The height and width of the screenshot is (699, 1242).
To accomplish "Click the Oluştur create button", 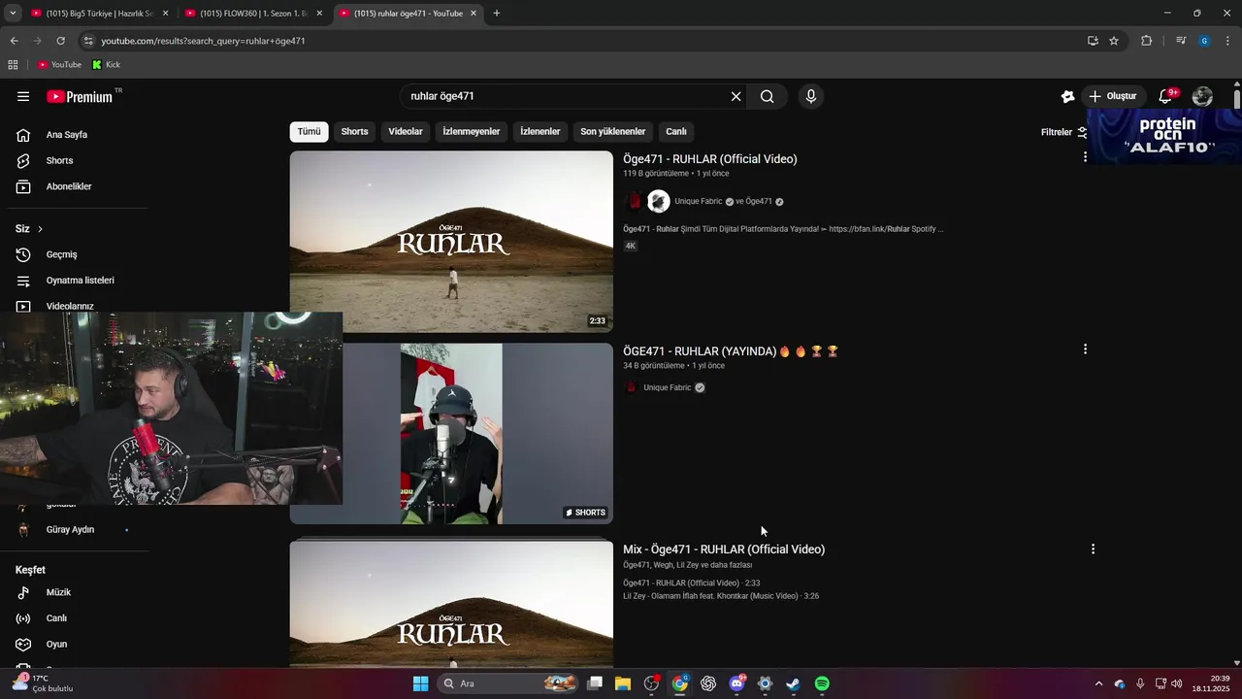I will coord(1113,96).
